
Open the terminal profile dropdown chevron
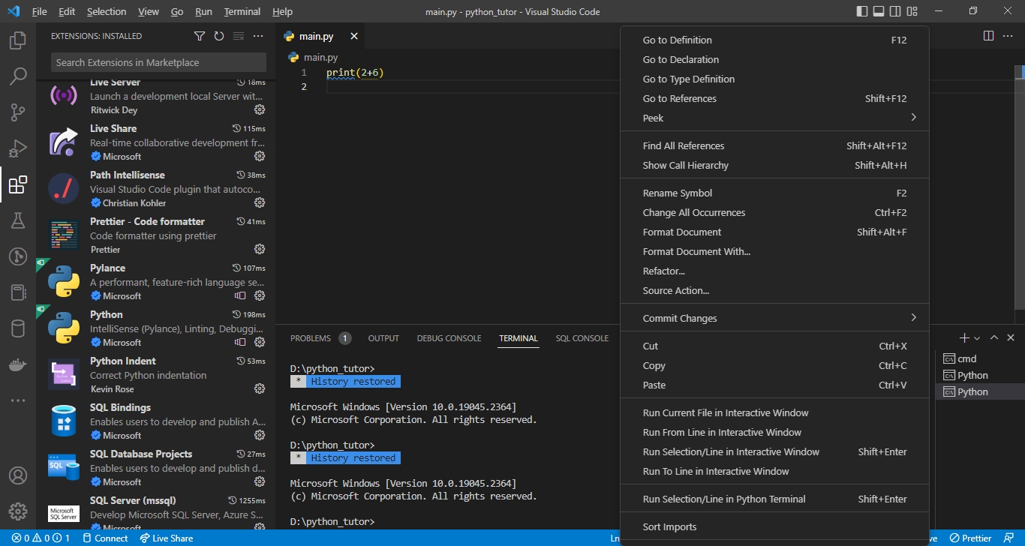pos(976,337)
